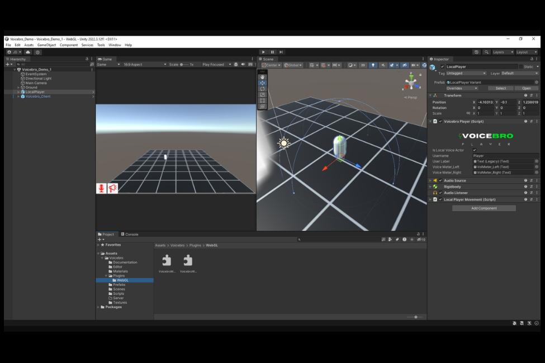
Task: Click the scene orientation gizmo
Action: point(411,83)
